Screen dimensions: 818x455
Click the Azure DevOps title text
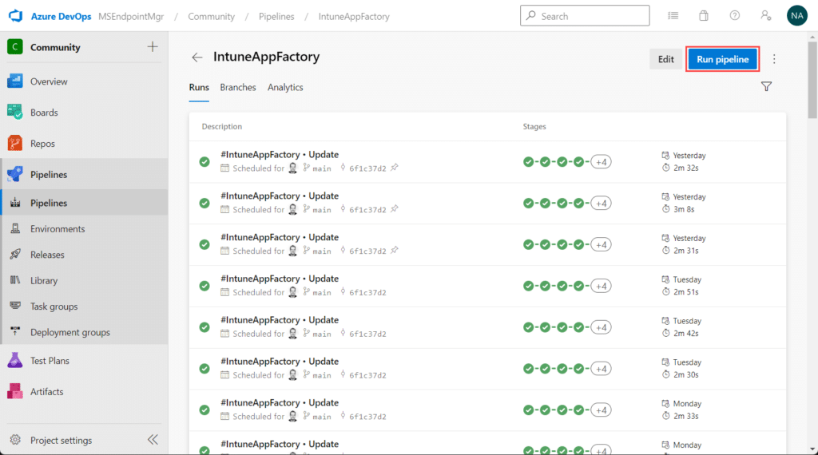[61, 16]
